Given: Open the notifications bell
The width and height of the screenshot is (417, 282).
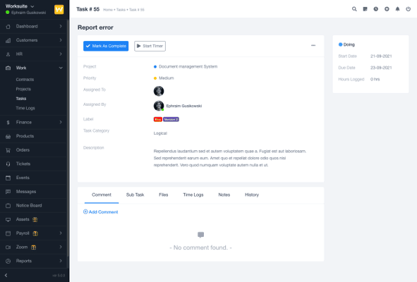Looking at the screenshot, I should [397, 9].
